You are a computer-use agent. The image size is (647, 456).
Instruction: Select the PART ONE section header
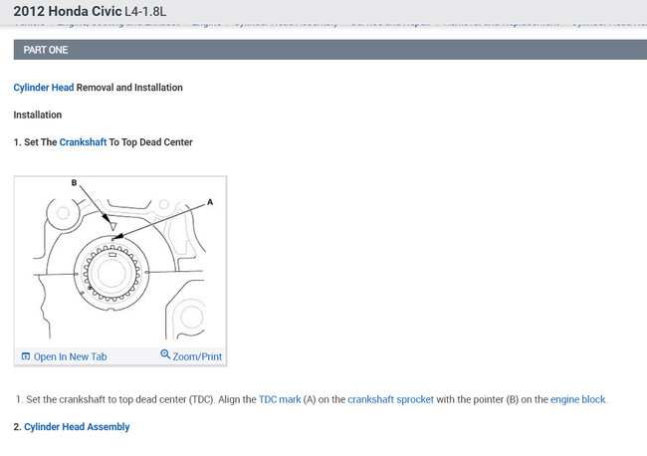click(330, 50)
